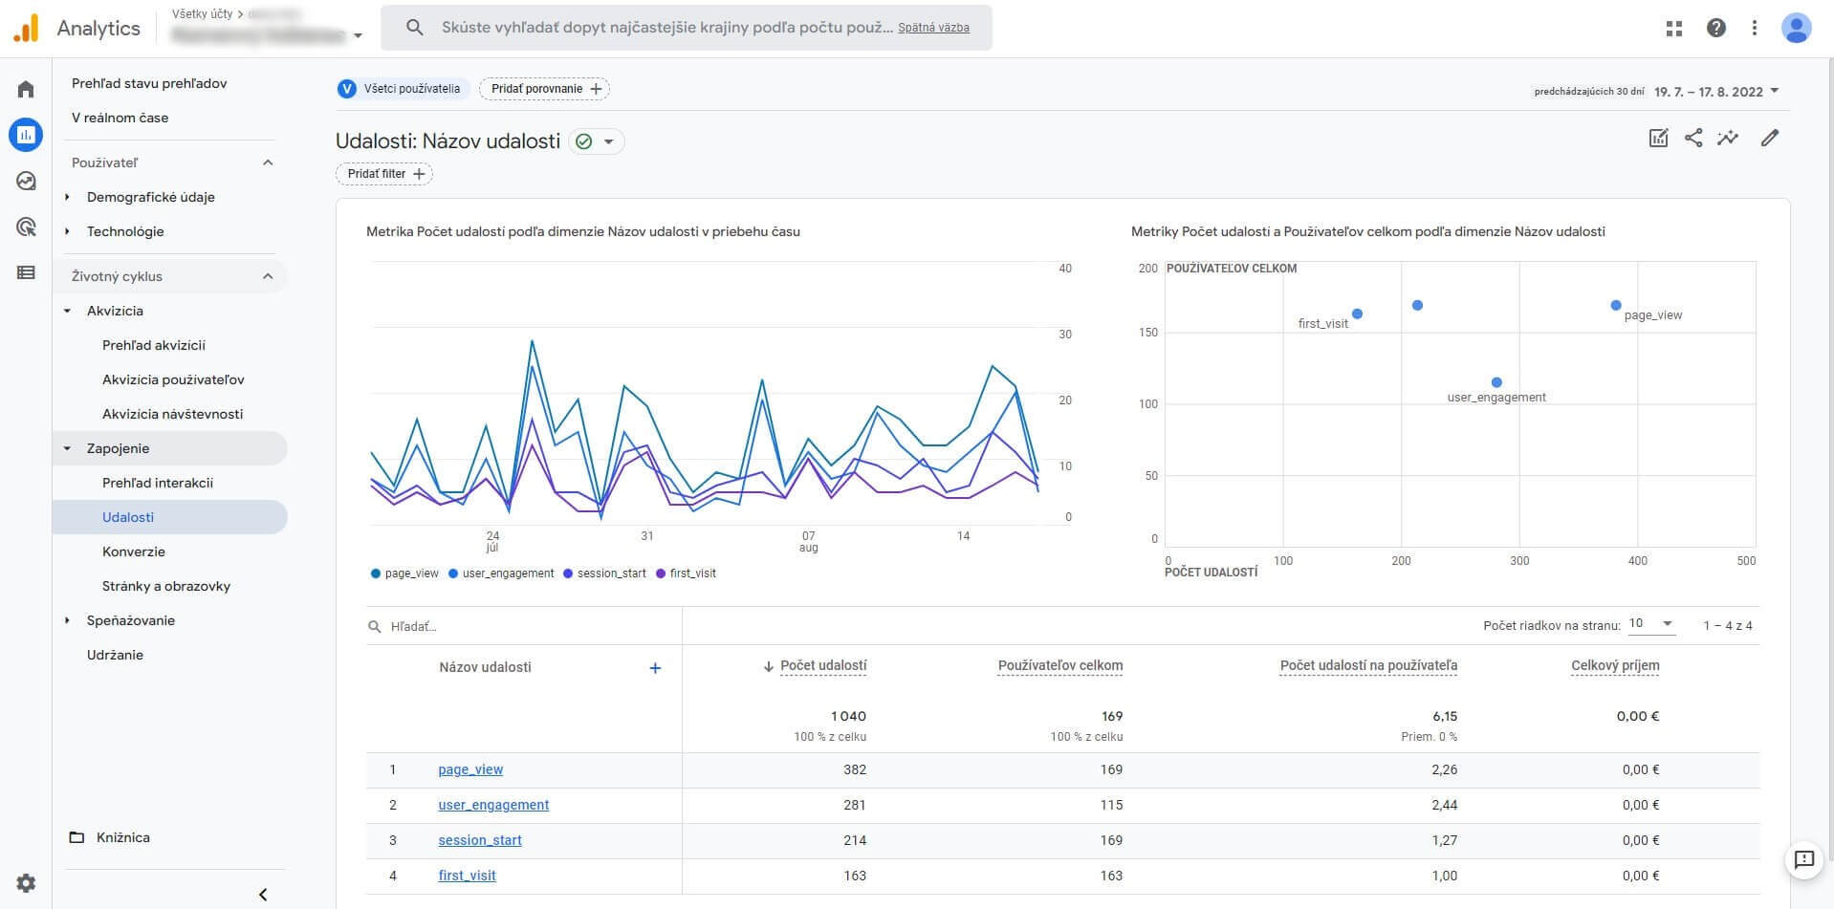Open Admin settings gear icon
This screenshot has width=1834, height=909.
pos(26,882)
